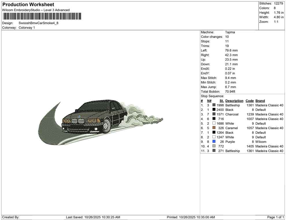Screen dimensions: 286x220
Task: Click code 1405 in stop row 10
Action: pos(250,146)
